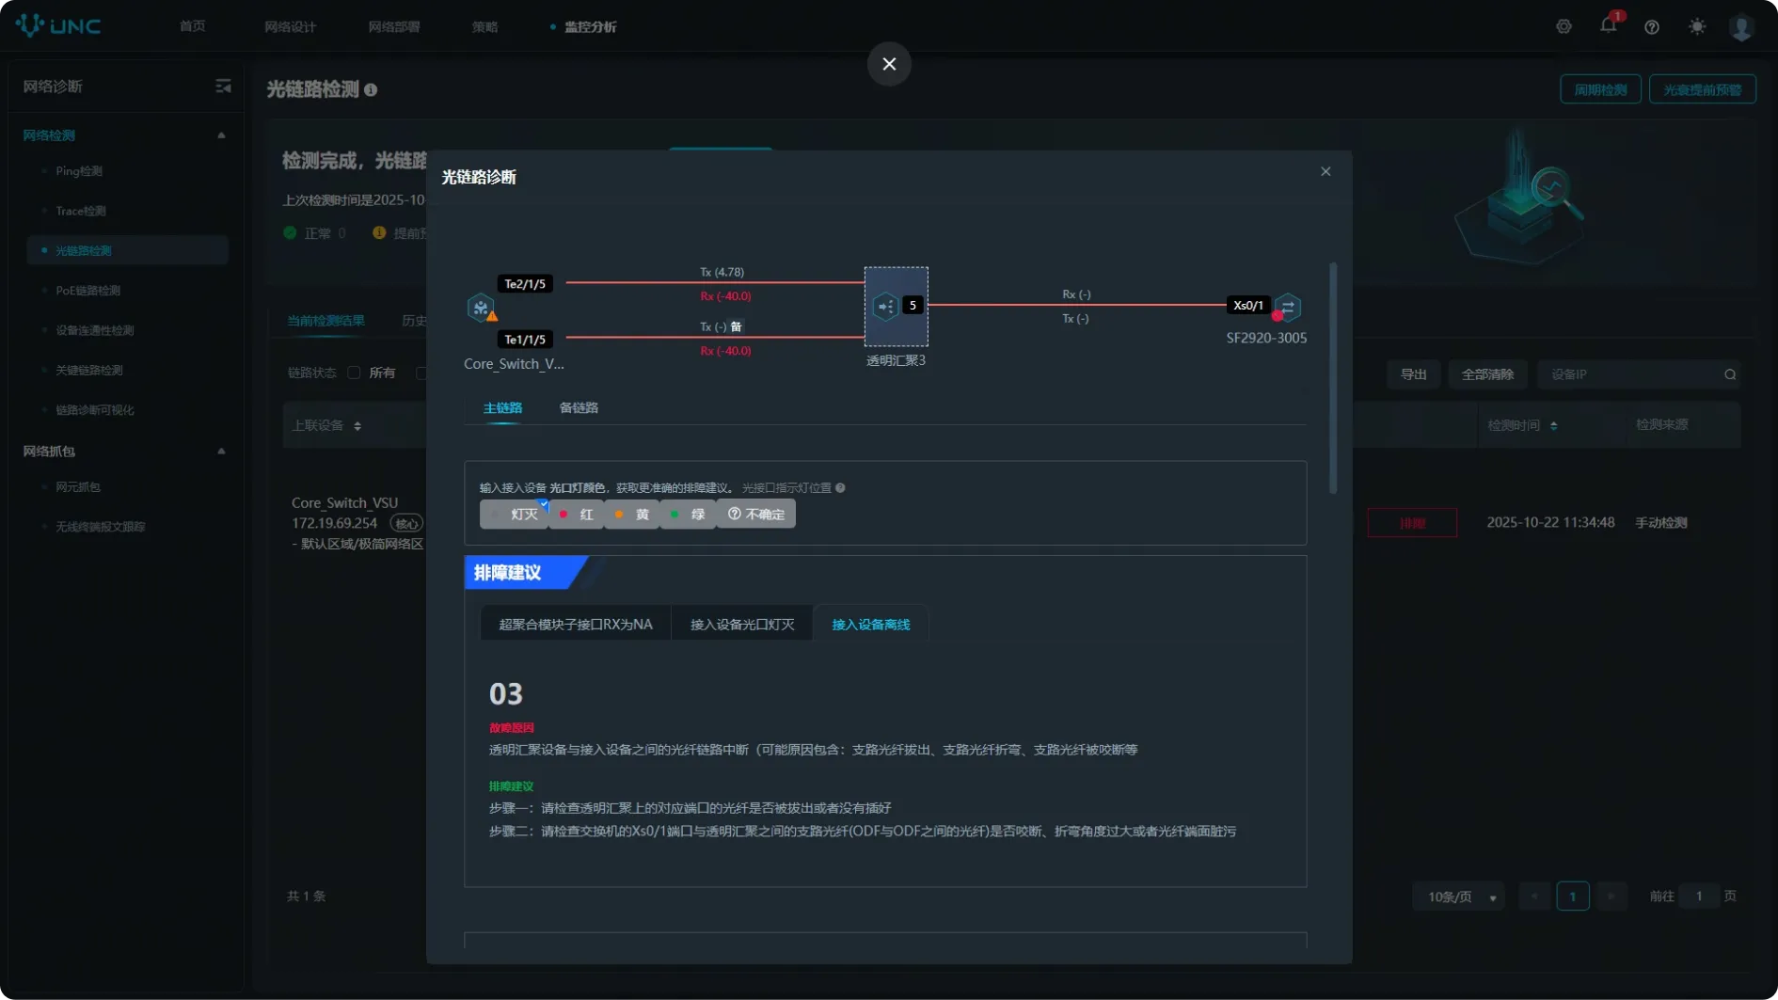
Task: Toggle the theme sun icon
Action: pyautogui.click(x=1696, y=27)
